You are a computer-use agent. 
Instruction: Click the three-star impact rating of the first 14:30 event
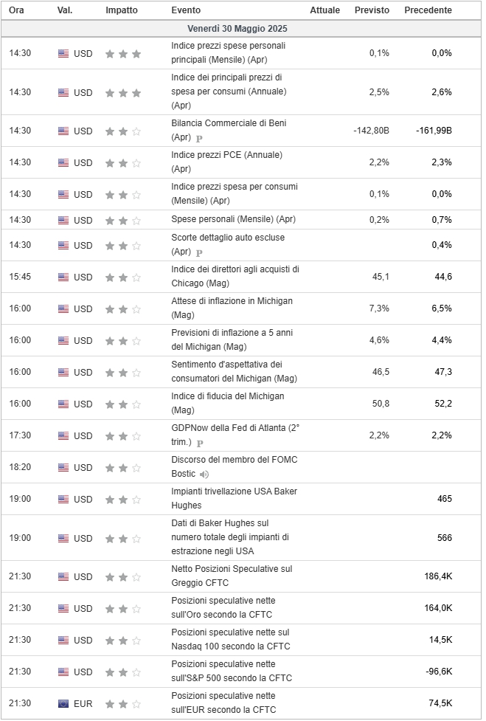point(123,54)
